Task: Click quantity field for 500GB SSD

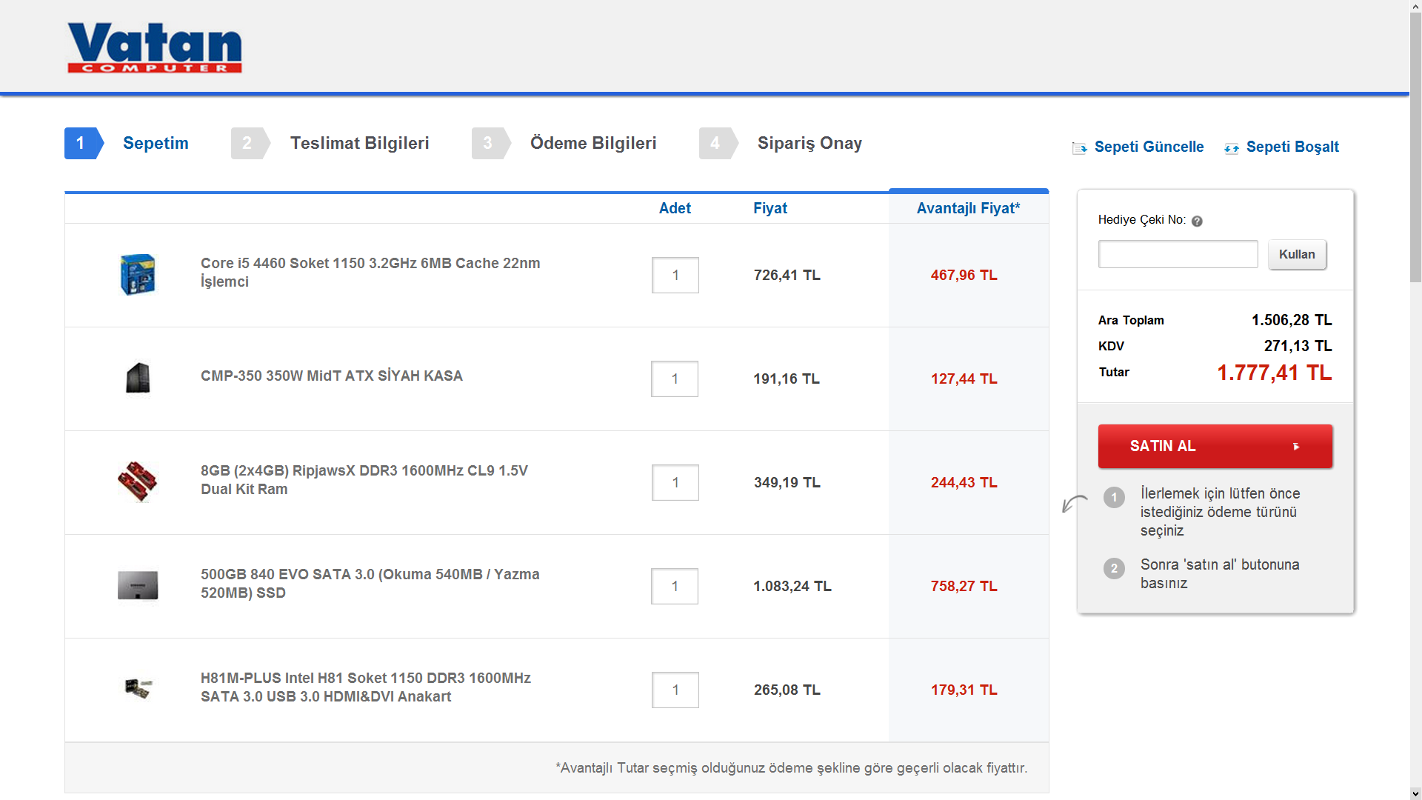Action: click(674, 587)
